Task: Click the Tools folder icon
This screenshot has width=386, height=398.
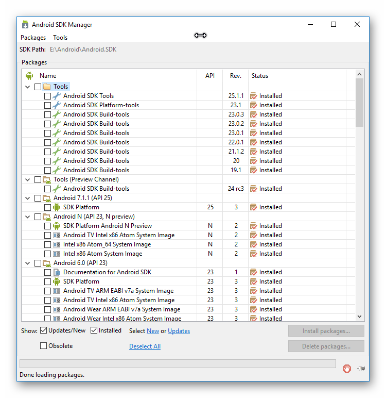Action: pyautogui.click(x=47, y=87)
